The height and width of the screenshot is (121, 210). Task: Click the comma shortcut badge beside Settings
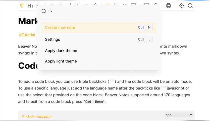149,39
